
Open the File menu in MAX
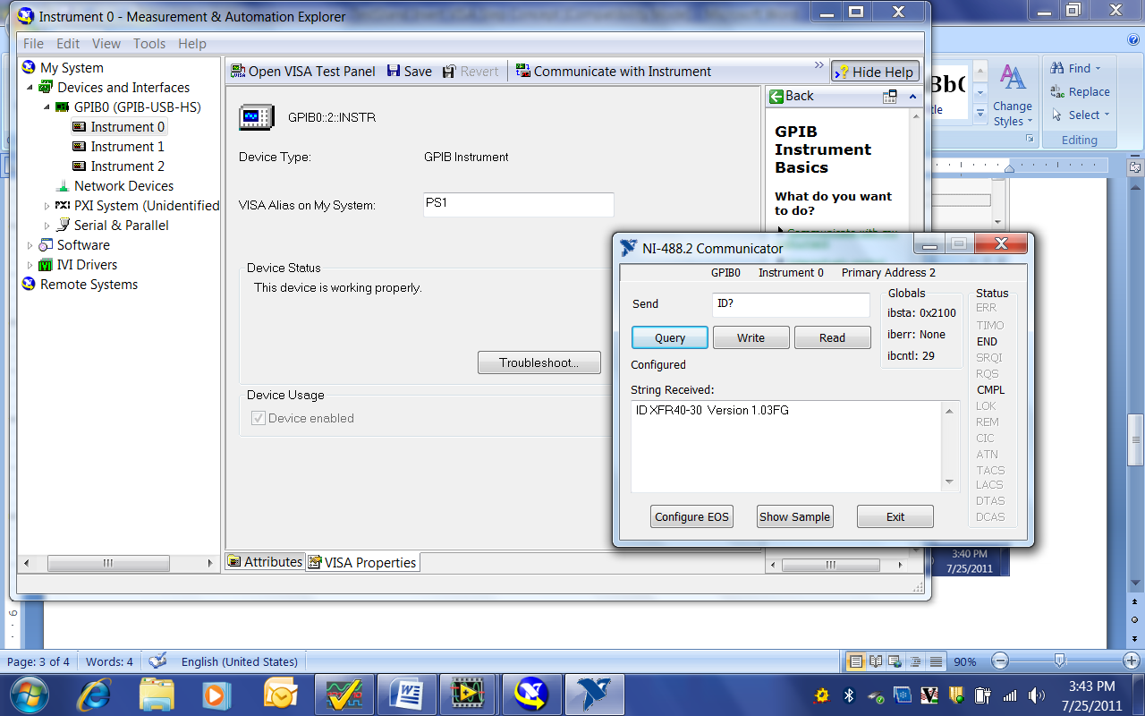tap(33, 44)
